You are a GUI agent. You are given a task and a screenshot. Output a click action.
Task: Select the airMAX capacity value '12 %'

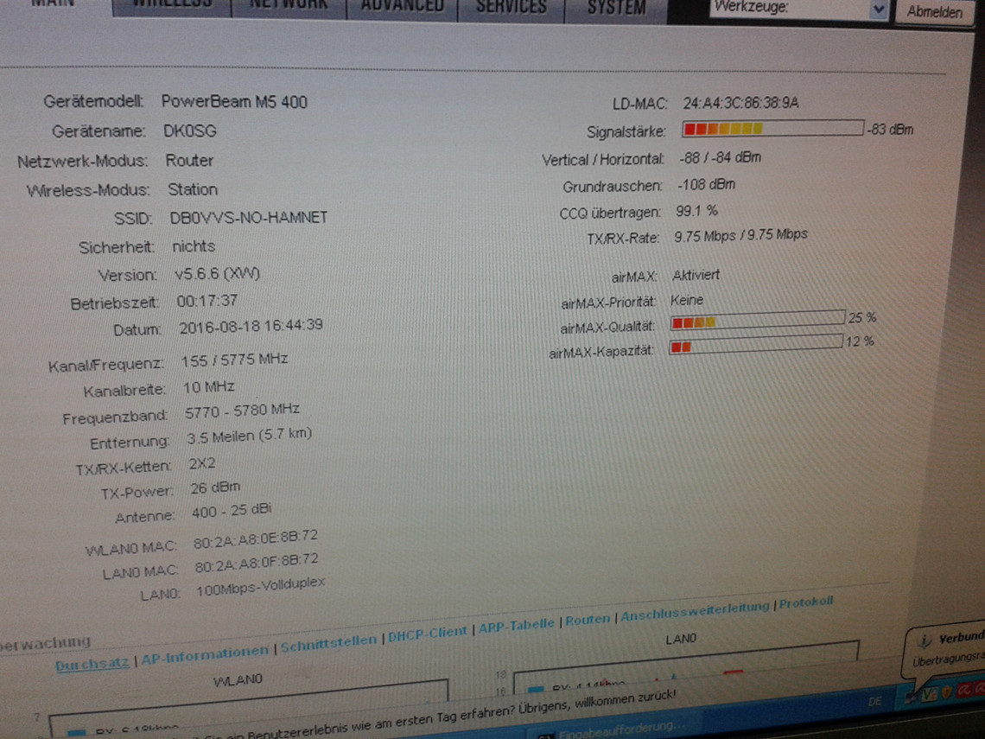tap(860, 342)
